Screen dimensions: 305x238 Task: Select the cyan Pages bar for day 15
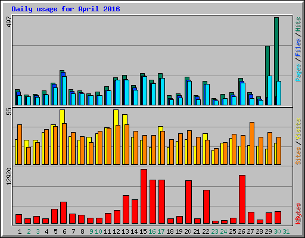(x=145, y=90)
